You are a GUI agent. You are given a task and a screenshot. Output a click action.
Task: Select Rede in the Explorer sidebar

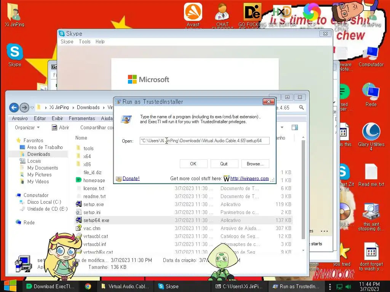(29, 222)
